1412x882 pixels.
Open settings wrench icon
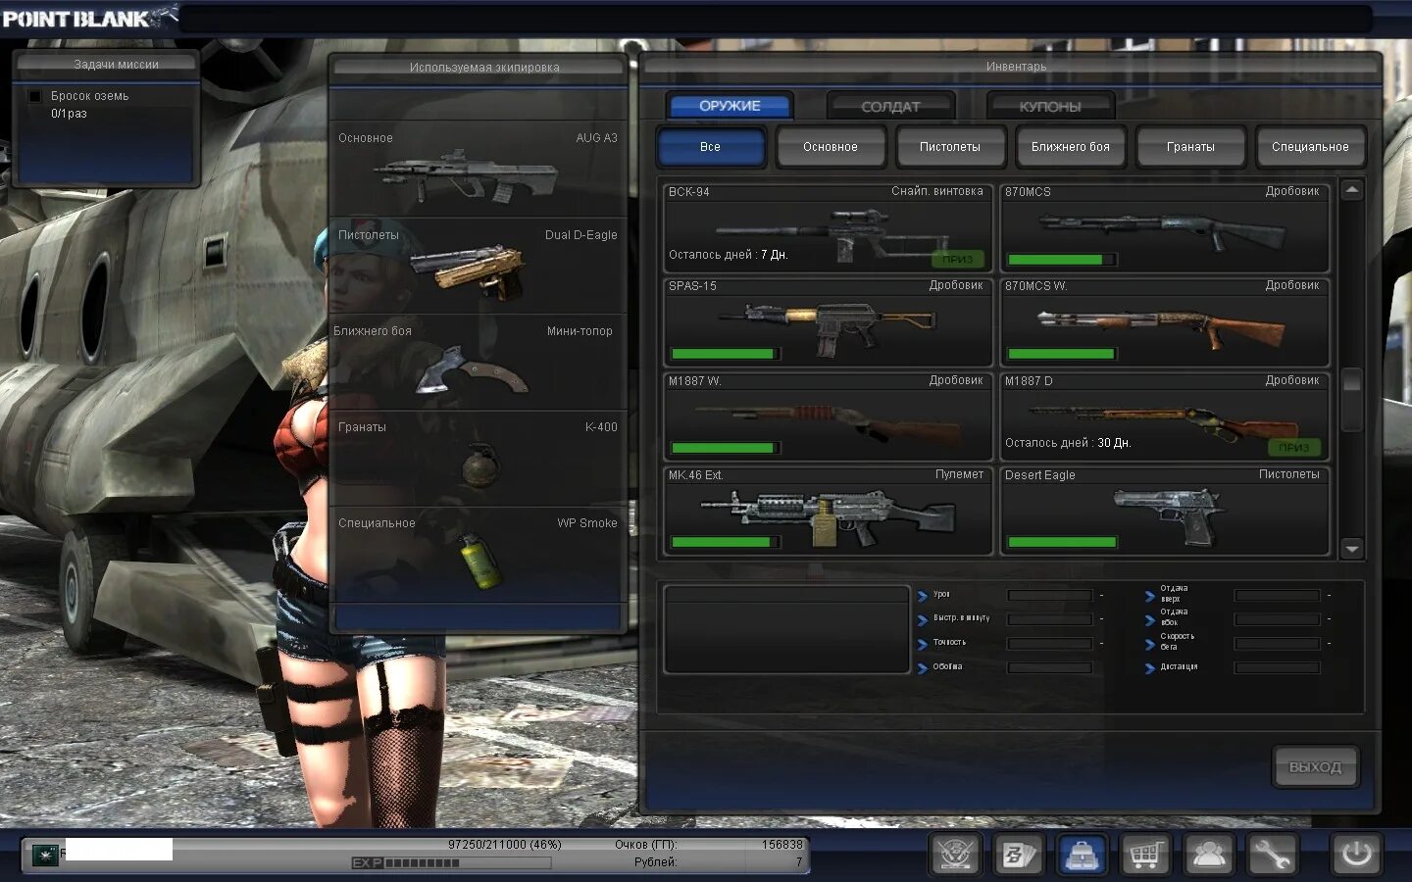point(1271,855)
